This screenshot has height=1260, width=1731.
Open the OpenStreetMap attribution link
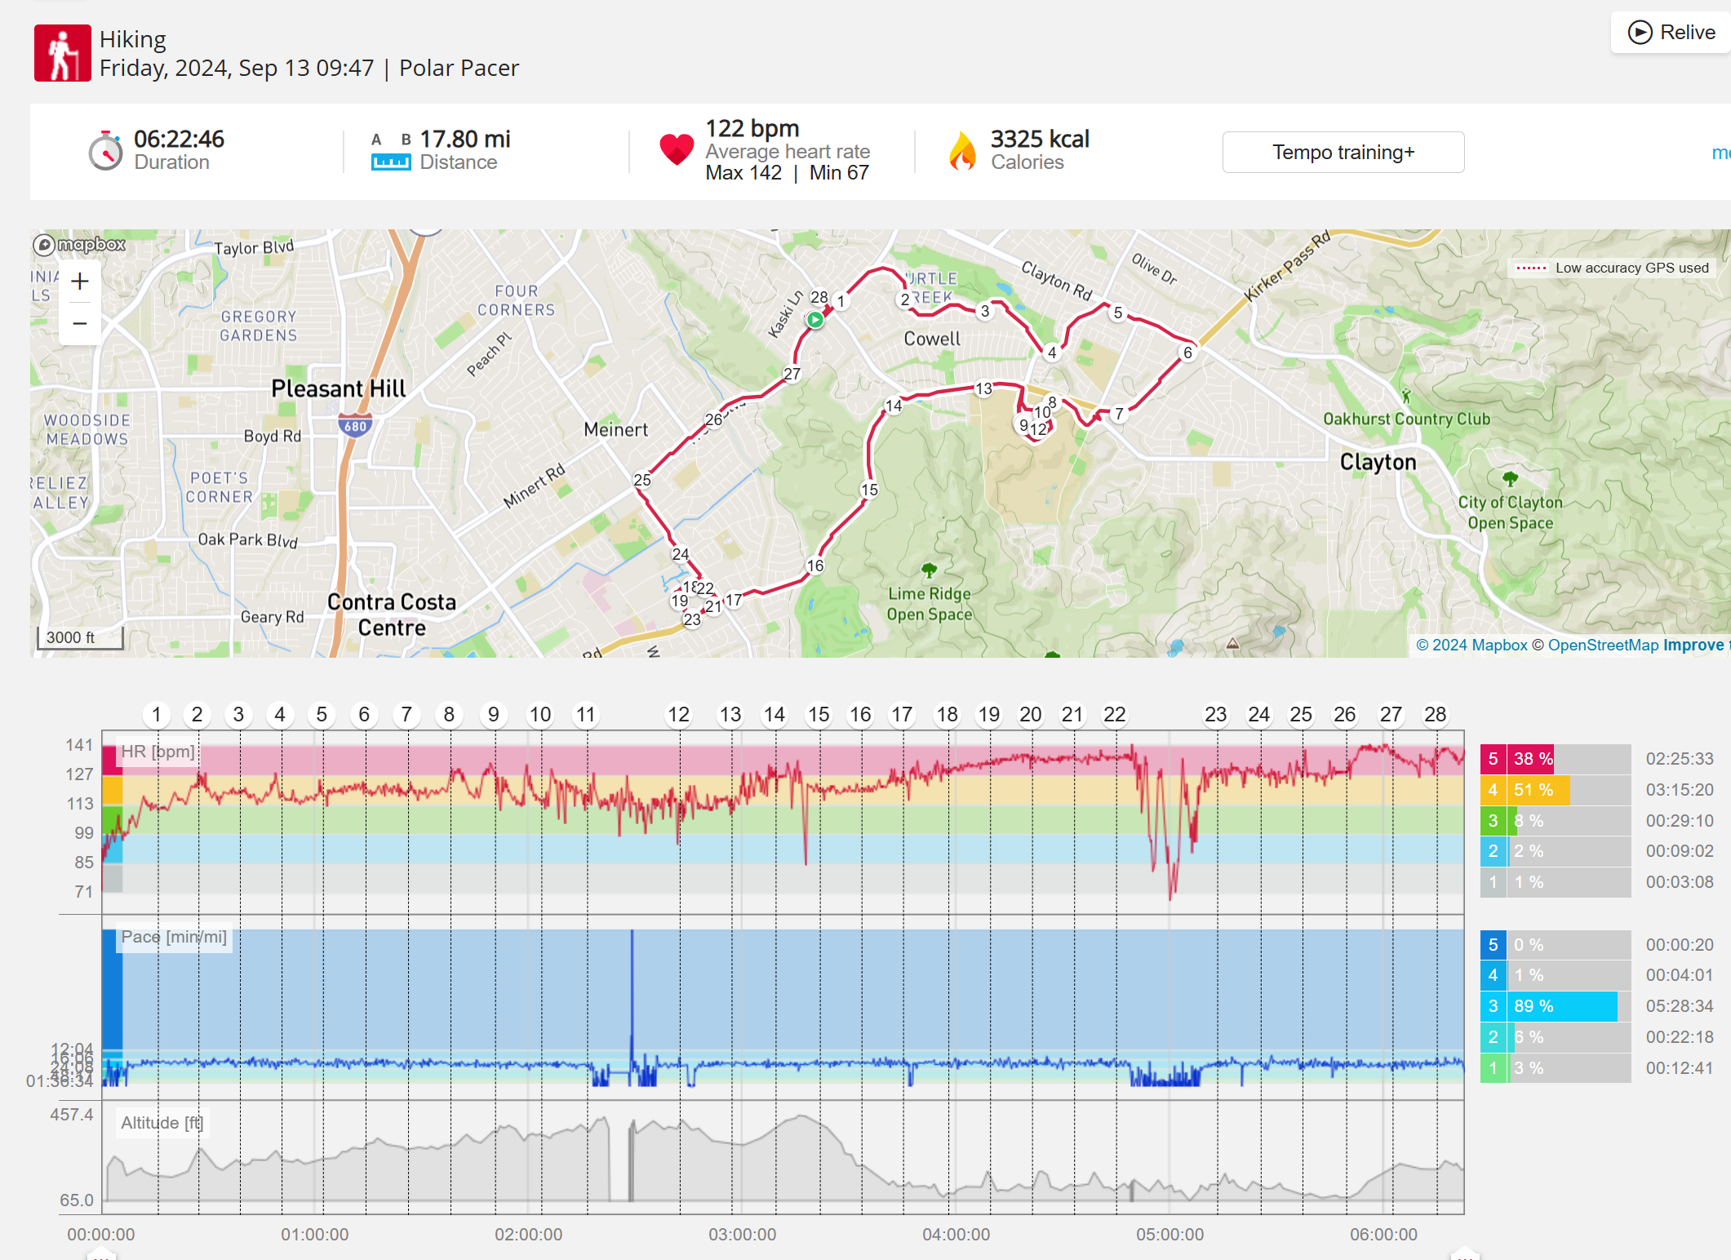[1603, 645]
